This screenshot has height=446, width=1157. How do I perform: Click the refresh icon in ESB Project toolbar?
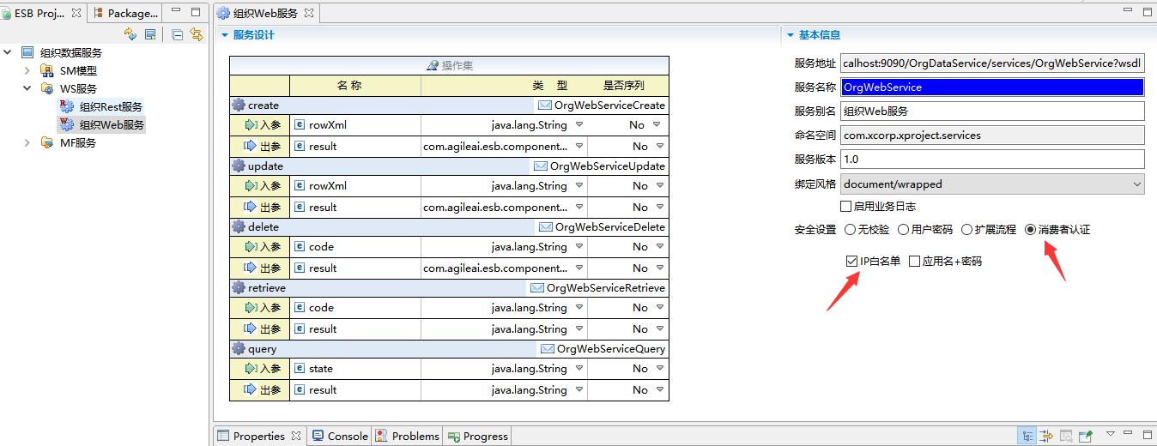[x=130, y=34]
